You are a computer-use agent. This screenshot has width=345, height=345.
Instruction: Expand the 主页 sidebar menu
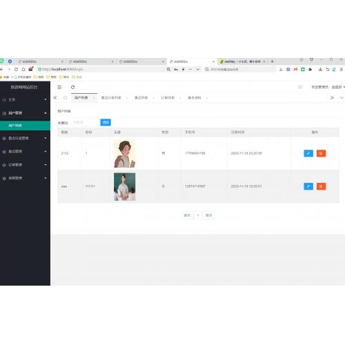(x=25, y=99)
